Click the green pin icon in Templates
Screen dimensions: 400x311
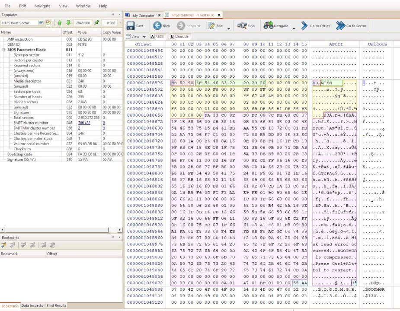[97, 23]
